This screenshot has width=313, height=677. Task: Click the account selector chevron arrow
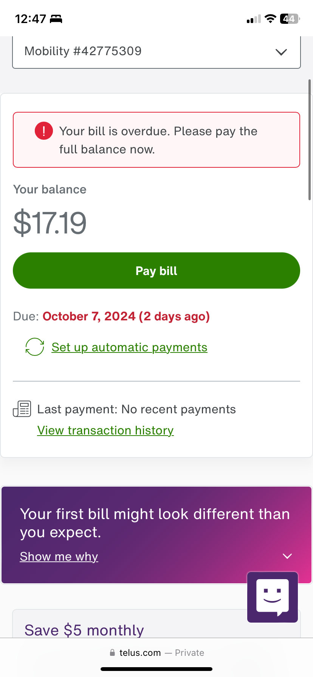tap(281, 52)
